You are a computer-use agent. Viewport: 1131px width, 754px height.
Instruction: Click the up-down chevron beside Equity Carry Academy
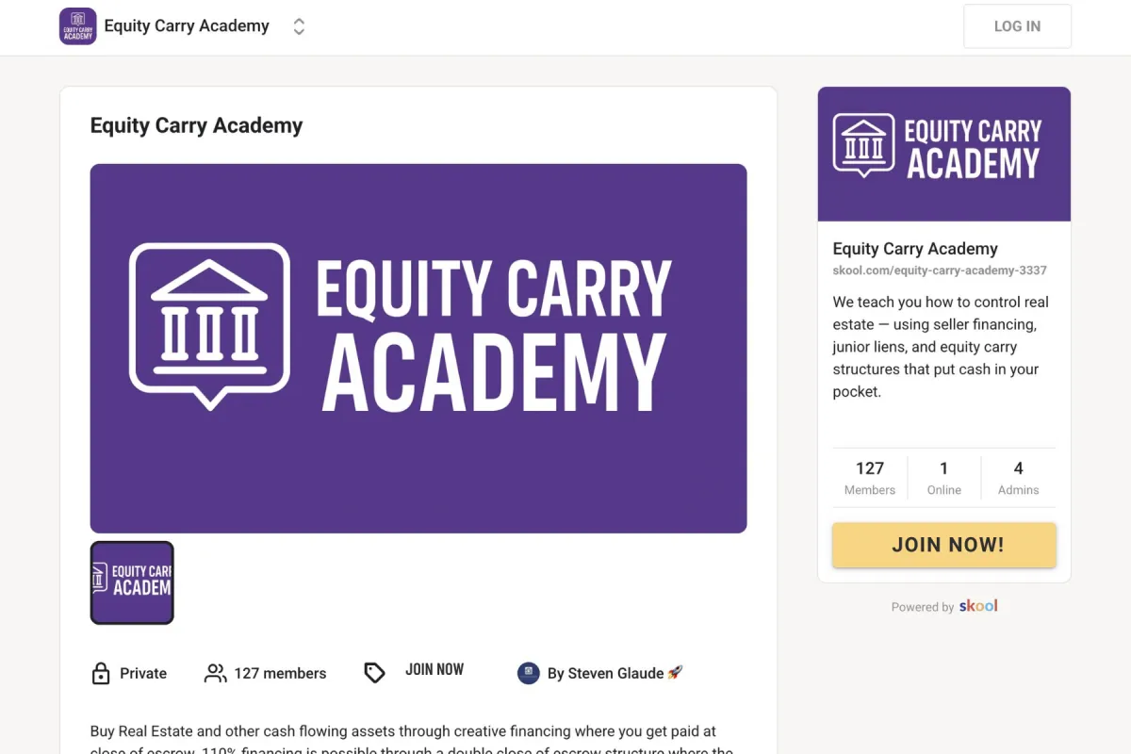(x=299, y=26)
